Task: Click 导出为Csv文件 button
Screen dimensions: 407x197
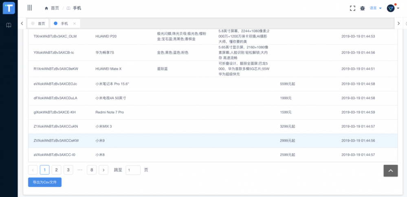Action: pos(45,182)
